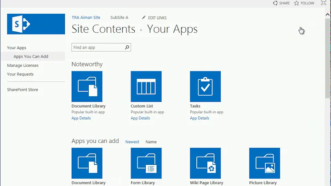
Task: Select the Custom List app tile
Action: pos(146,87)
